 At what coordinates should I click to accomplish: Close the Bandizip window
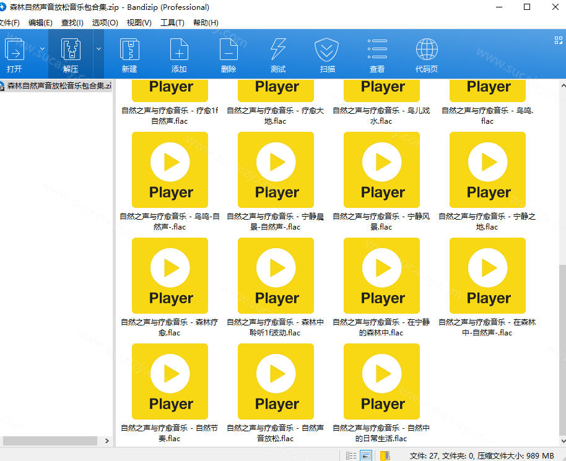[x=555, y=7]
